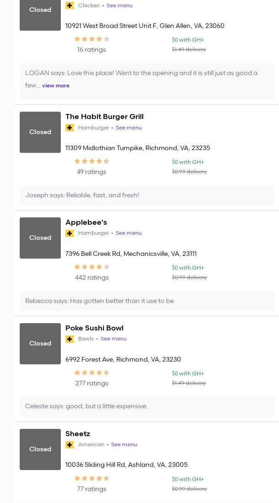Click the GH+ badge icon under Applebee's
This screenshot has width=279, height=503.
click(70, 233)
